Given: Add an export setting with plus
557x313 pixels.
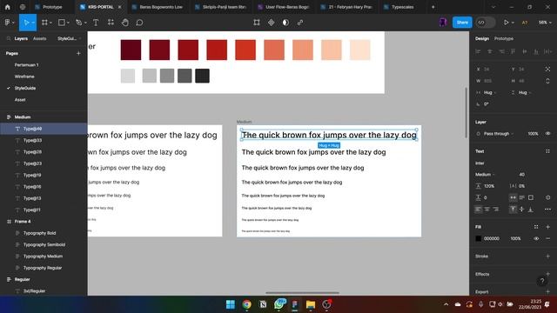Looking at the screenshot, I should pos(547,292).
